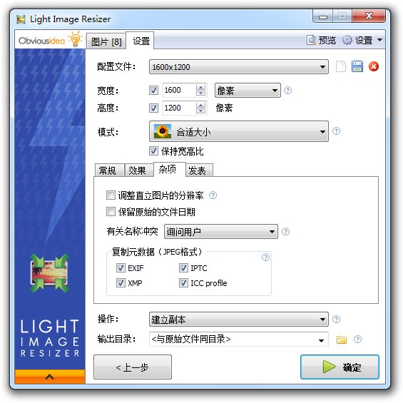Go back with the <上一步 button
The width and height of the screenshot is (403, 403).
pyautogui.click(x=133, y=367)
